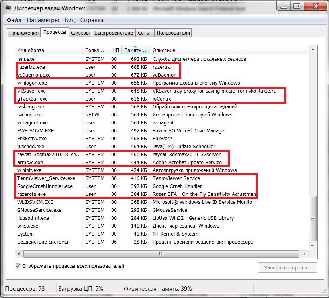Click Процессов: 98 in status bar

point(25,289)
